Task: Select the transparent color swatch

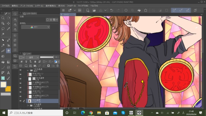Action: tap(6, 94)
